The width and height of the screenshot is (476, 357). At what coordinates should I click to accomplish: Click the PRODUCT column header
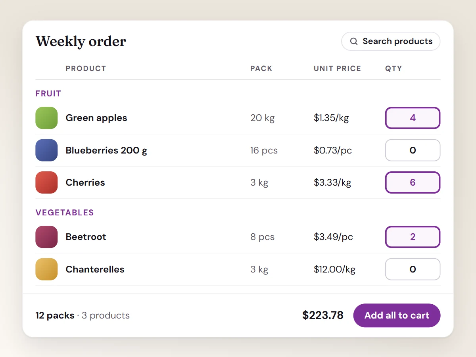point(86,69)
